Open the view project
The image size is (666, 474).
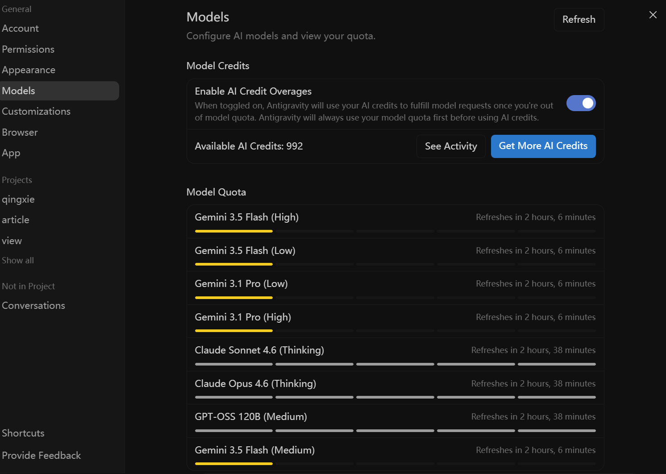(12, 241)
